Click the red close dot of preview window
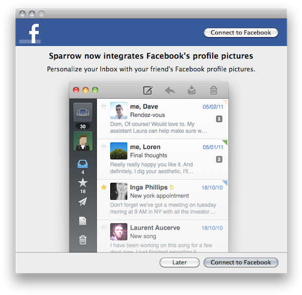The width and height of the screenshot is (302, 295). click(x=76, y=90)
